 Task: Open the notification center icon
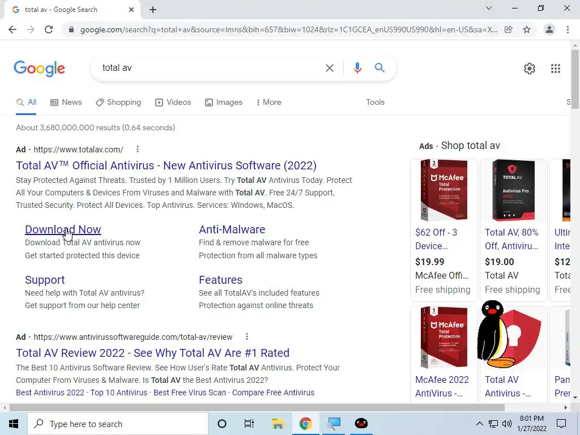click(x=561, y=424)
